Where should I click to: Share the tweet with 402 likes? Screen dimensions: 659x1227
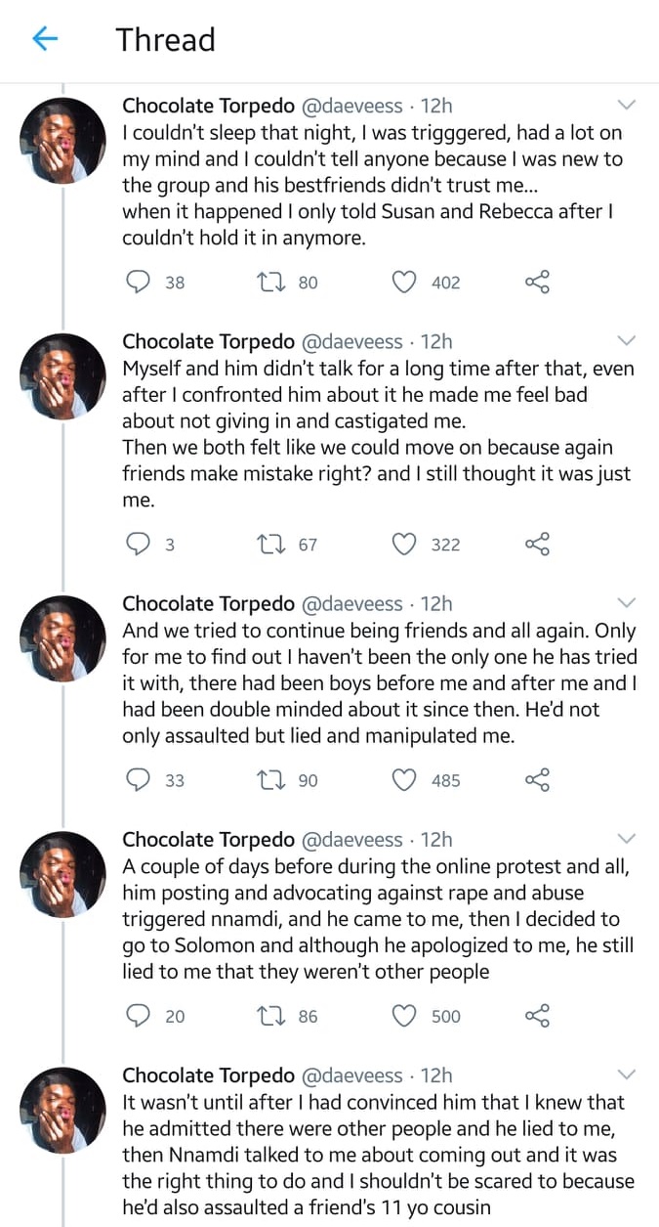(x=538, y=283)
